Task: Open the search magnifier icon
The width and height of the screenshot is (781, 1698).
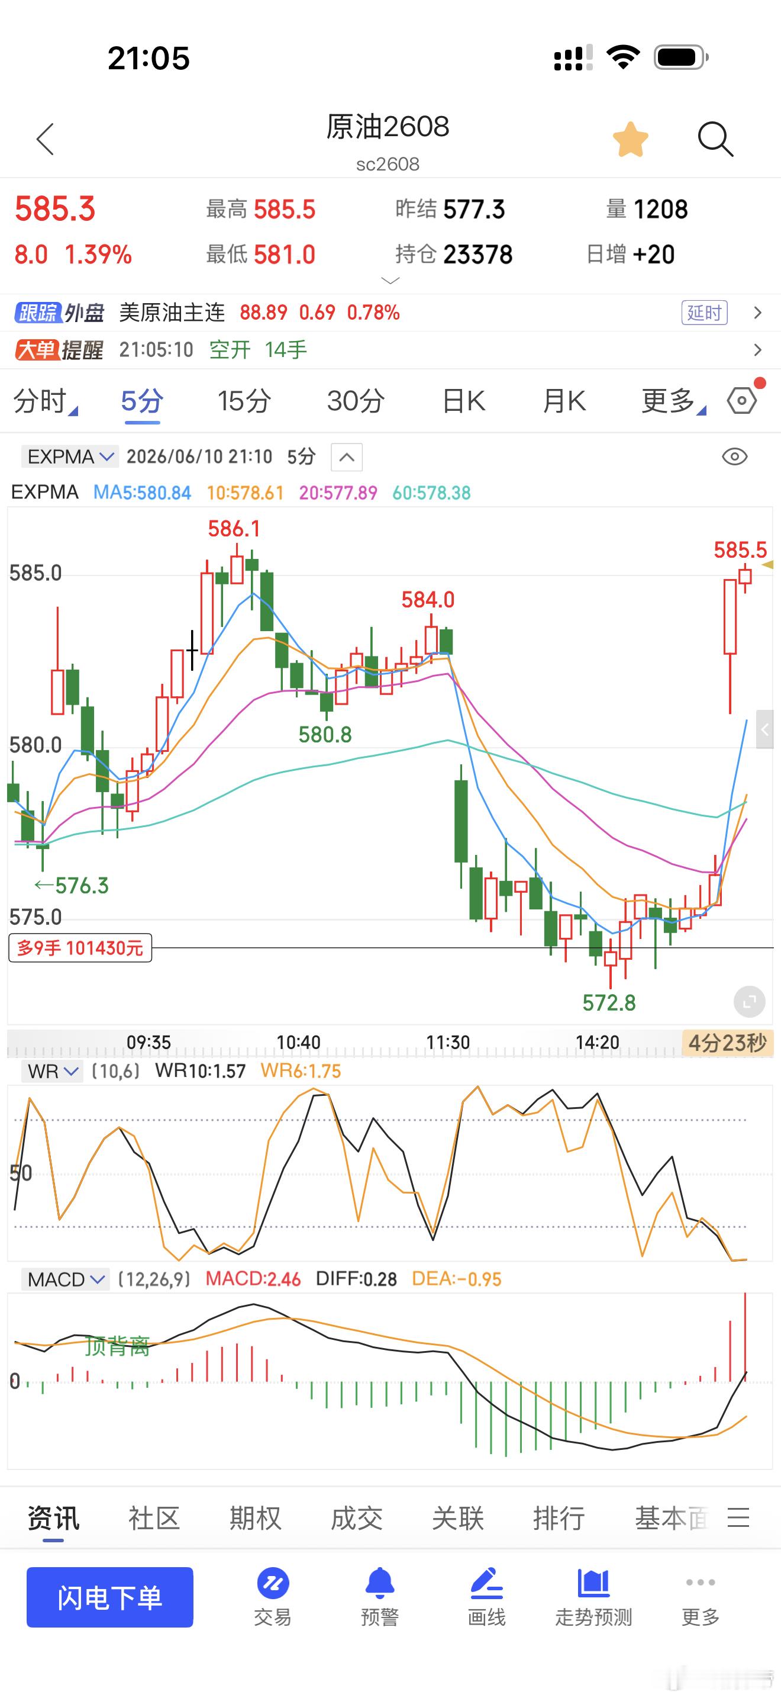Action: [715, 139]
